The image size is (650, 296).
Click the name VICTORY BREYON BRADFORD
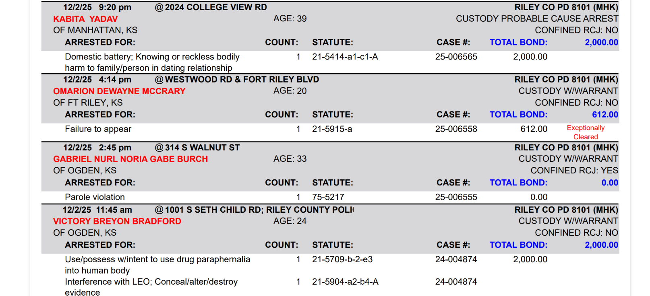coord(117,222)
